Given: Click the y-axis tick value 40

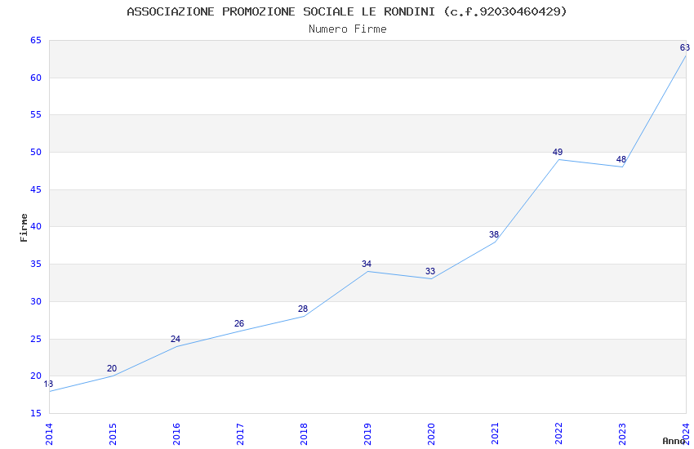Looking at the screenshot, I should point(36,226).
